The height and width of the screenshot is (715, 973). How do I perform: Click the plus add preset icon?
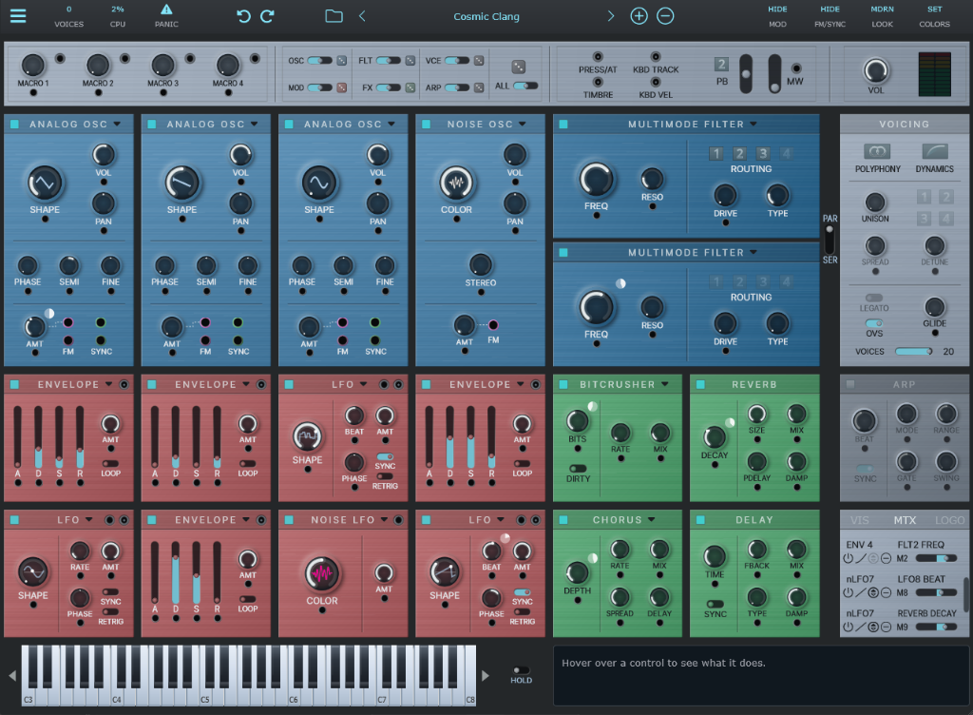point(639,16)
